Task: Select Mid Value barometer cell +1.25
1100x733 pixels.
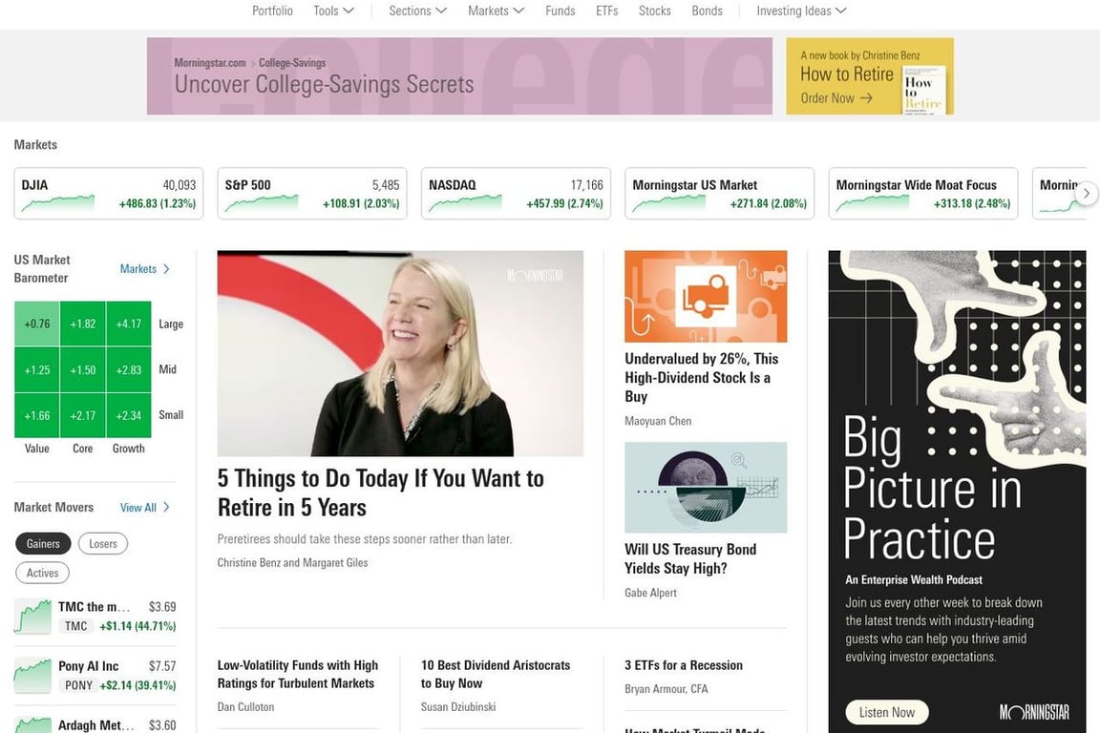Action: tap(37, 369)
